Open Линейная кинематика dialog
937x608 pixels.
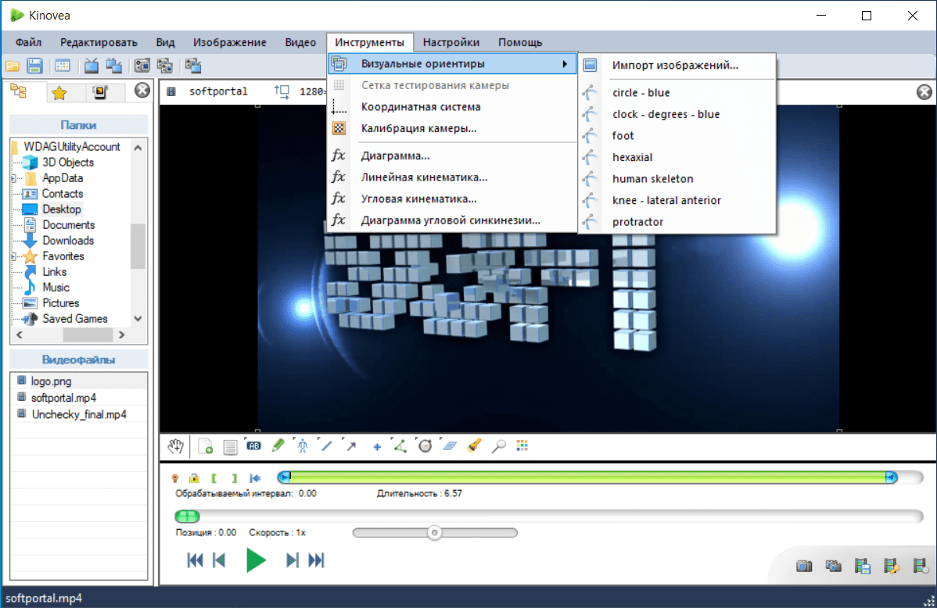tap(452, 177)
